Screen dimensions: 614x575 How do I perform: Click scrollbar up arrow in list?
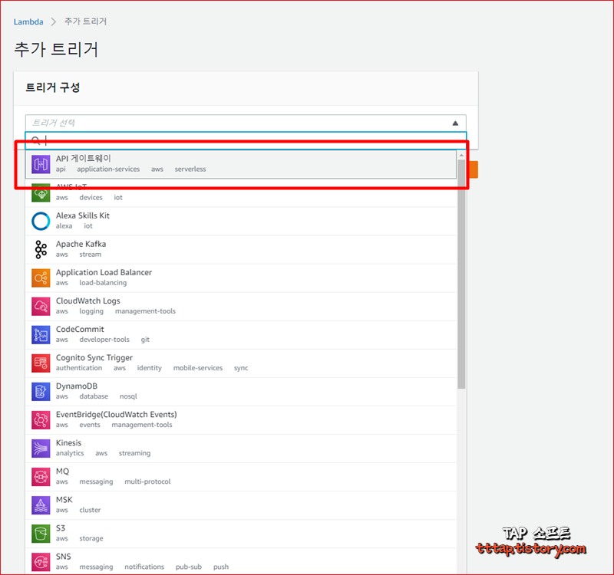(461, 156)
